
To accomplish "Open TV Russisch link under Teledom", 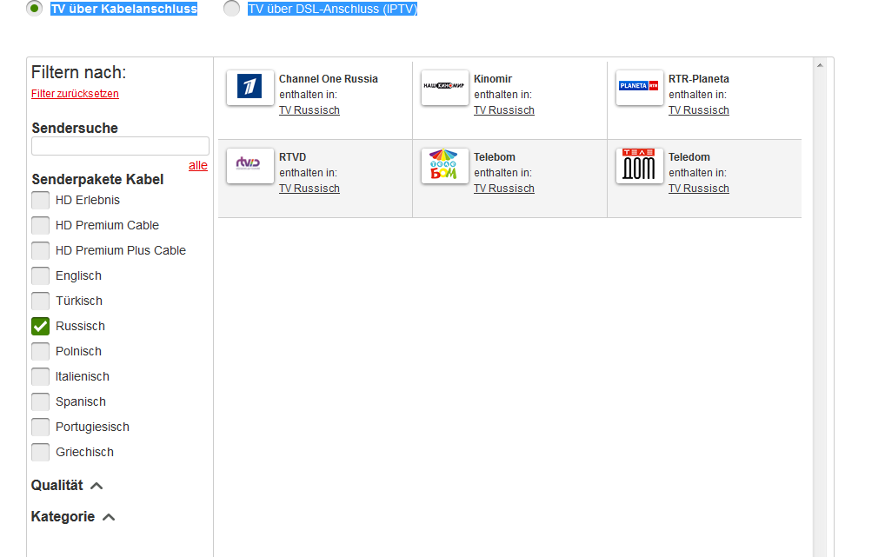I will 698,189.
